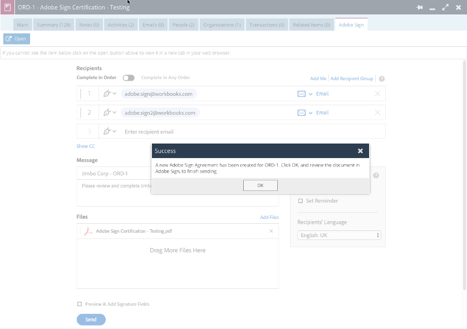Switch to Summary (128) tab
The image size is (467, 329).
53,24
